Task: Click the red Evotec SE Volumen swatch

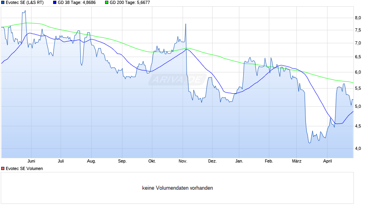Action: (3, 168)
